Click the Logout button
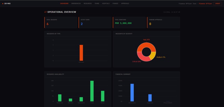The height and width of the screenshot is (107, 224). tap(218, 4)
